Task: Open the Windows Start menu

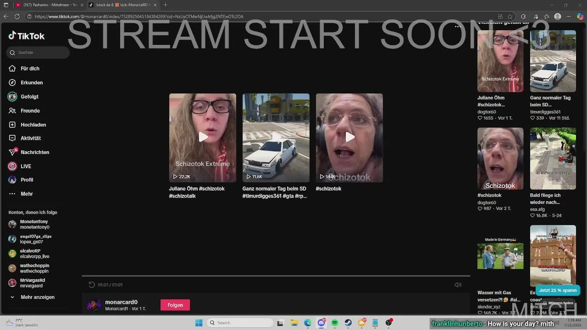Action: [x=199, y=323]
